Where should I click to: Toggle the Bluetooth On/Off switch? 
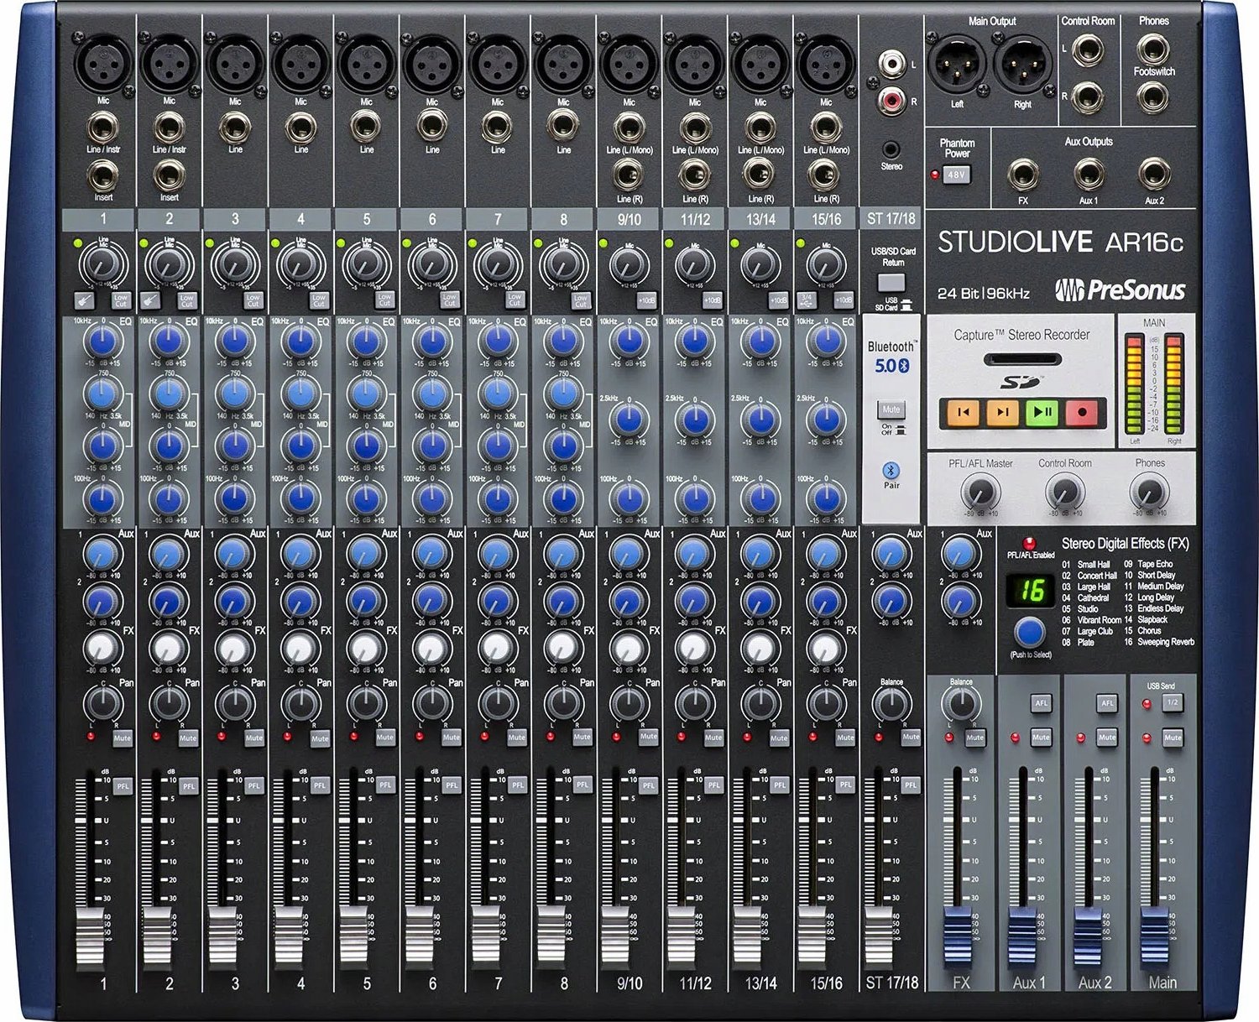click(891, 409)
